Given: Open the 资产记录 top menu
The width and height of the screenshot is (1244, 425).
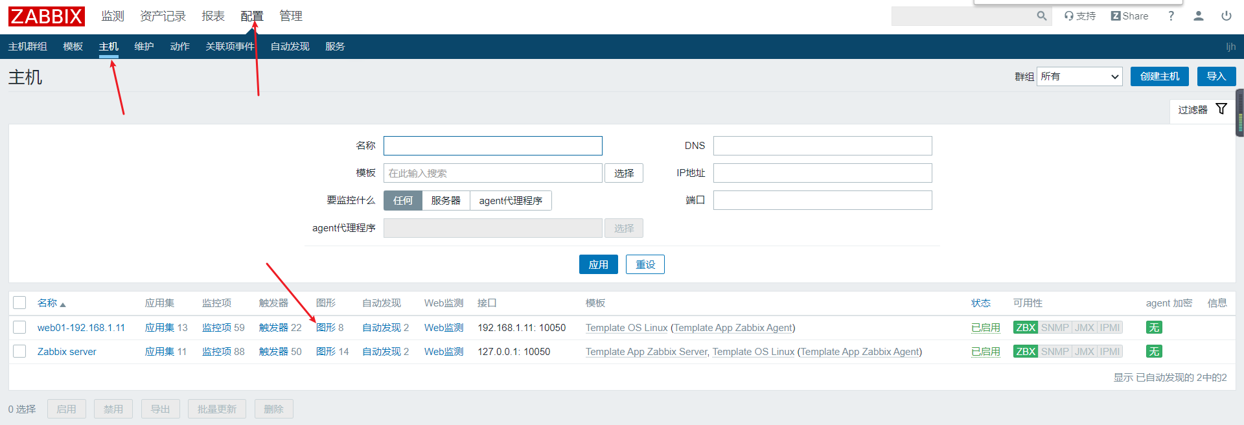Looking at the screenshot, I should pyautogui.click(x=163, y=16).
